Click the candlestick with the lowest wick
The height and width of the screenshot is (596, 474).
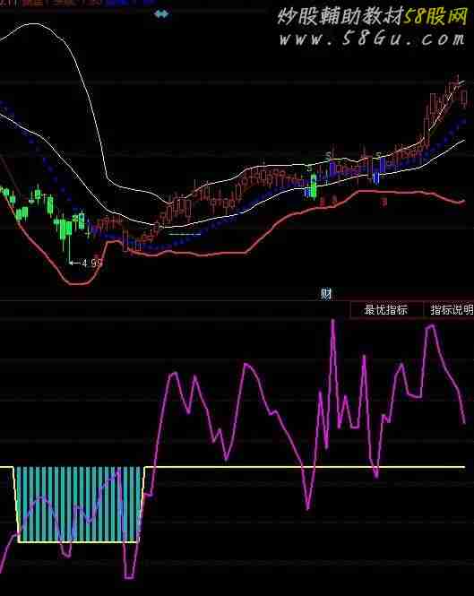(69, 236)
